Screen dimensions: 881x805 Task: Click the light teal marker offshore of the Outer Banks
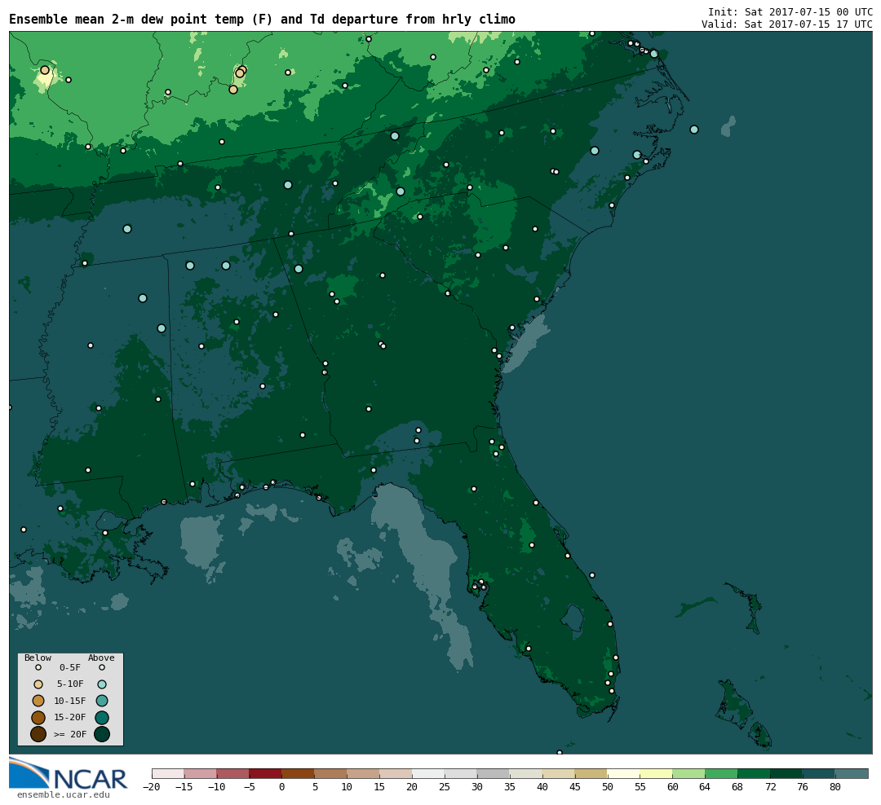(x=694, y=130)
